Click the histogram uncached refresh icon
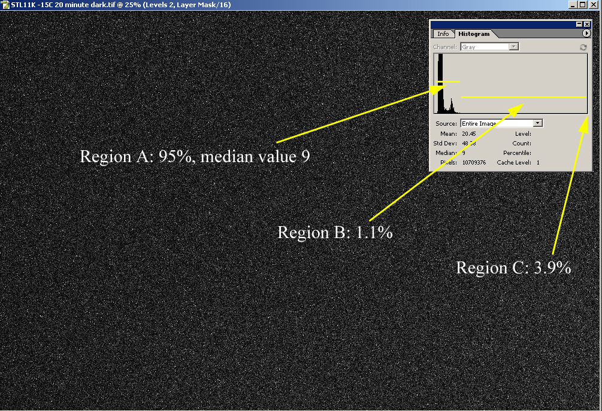 [583, 47]
